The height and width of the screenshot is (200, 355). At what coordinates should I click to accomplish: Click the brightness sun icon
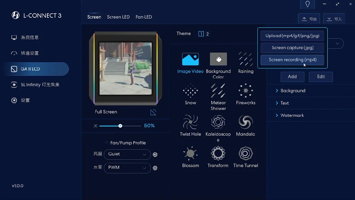pyautogui.click(x=96, y=126)
